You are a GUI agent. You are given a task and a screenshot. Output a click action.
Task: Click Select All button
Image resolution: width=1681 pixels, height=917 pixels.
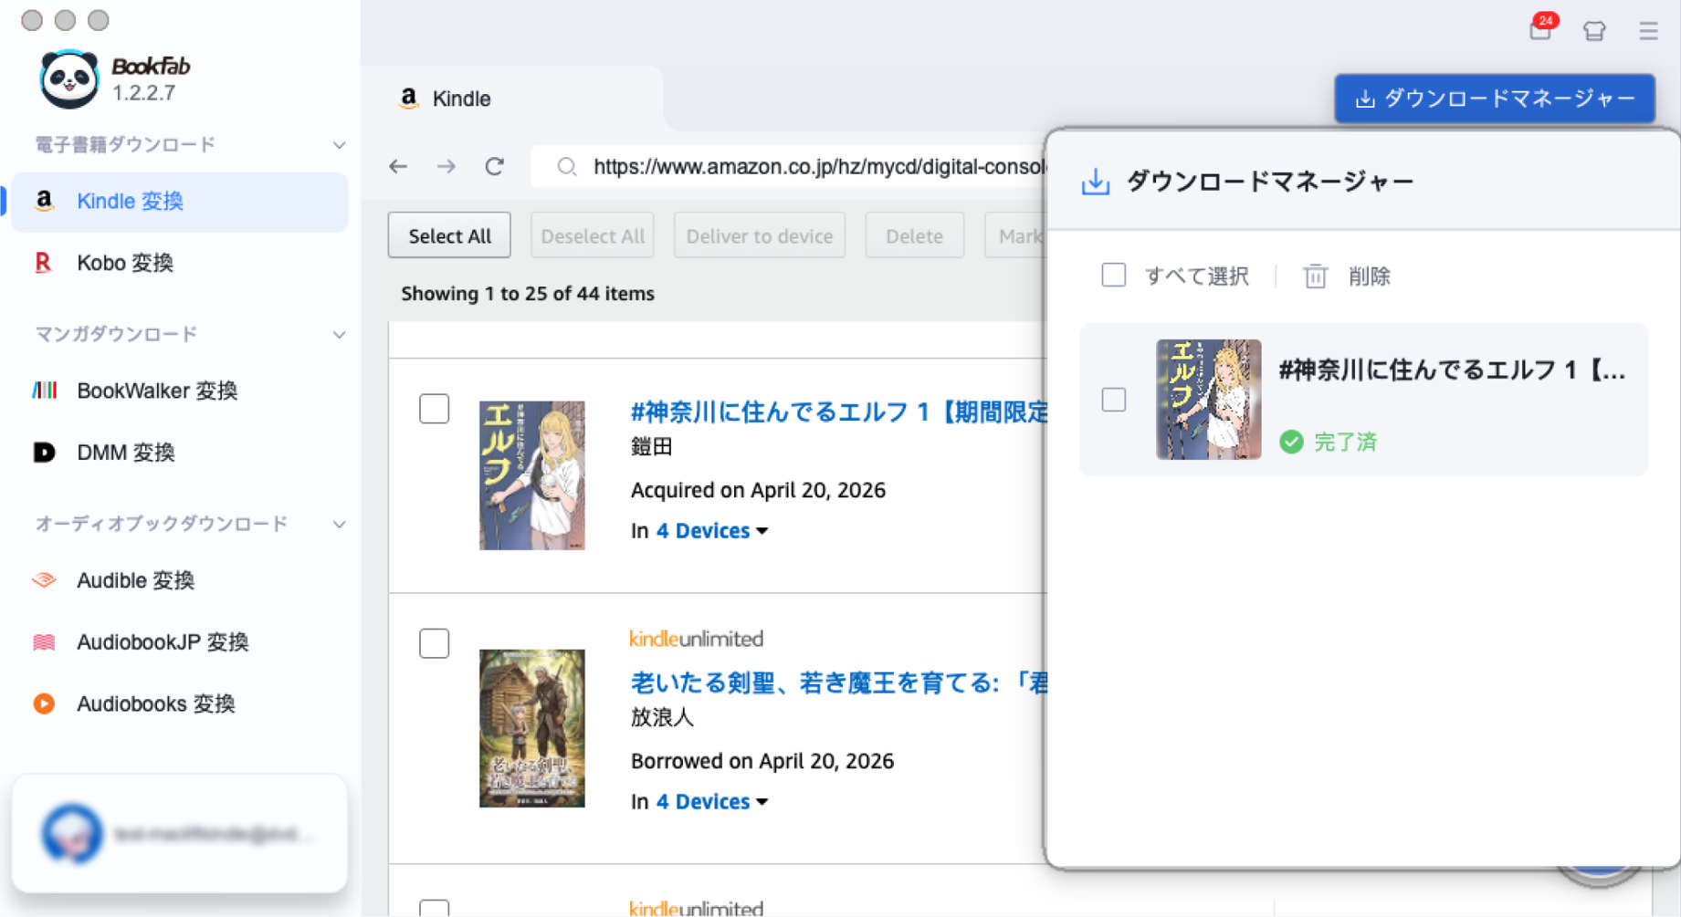(449, 235)
